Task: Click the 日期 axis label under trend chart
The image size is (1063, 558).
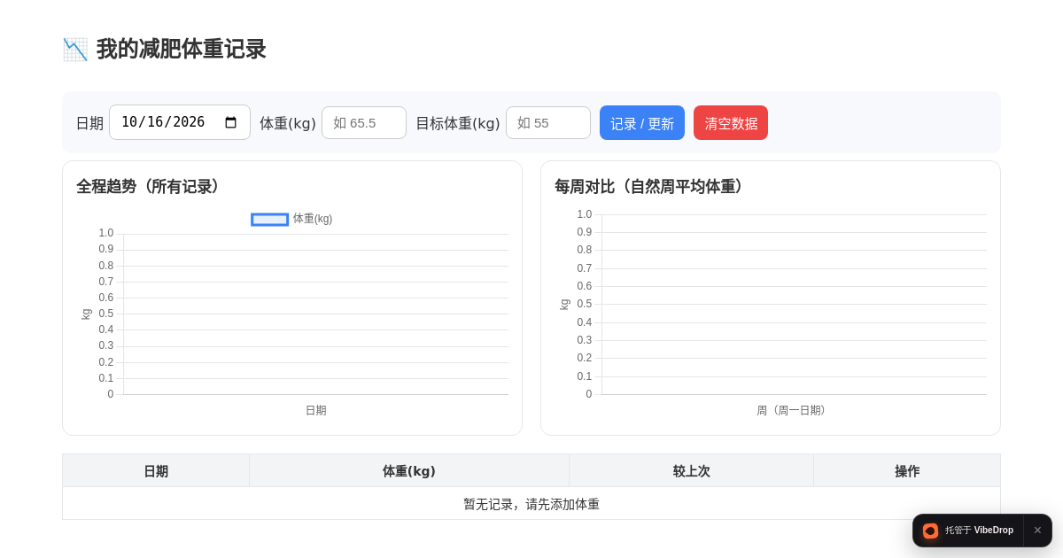Action: [316, 411]
